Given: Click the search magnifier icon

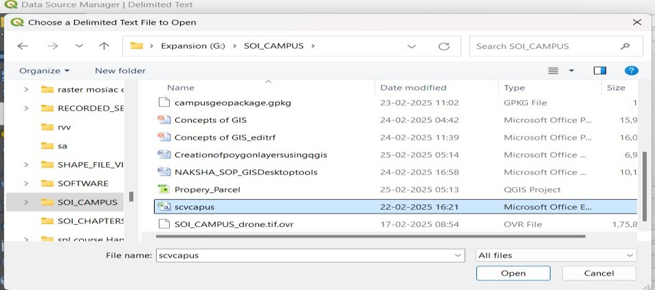Looking at the screenshot, I should click(625, 46).
